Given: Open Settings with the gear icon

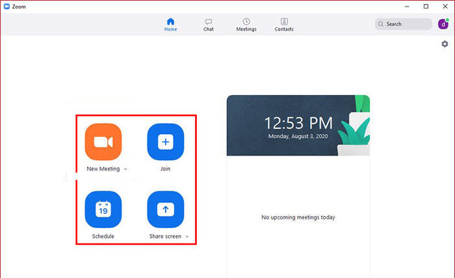Looking at the screenshot, I should [x=445, y=44].
